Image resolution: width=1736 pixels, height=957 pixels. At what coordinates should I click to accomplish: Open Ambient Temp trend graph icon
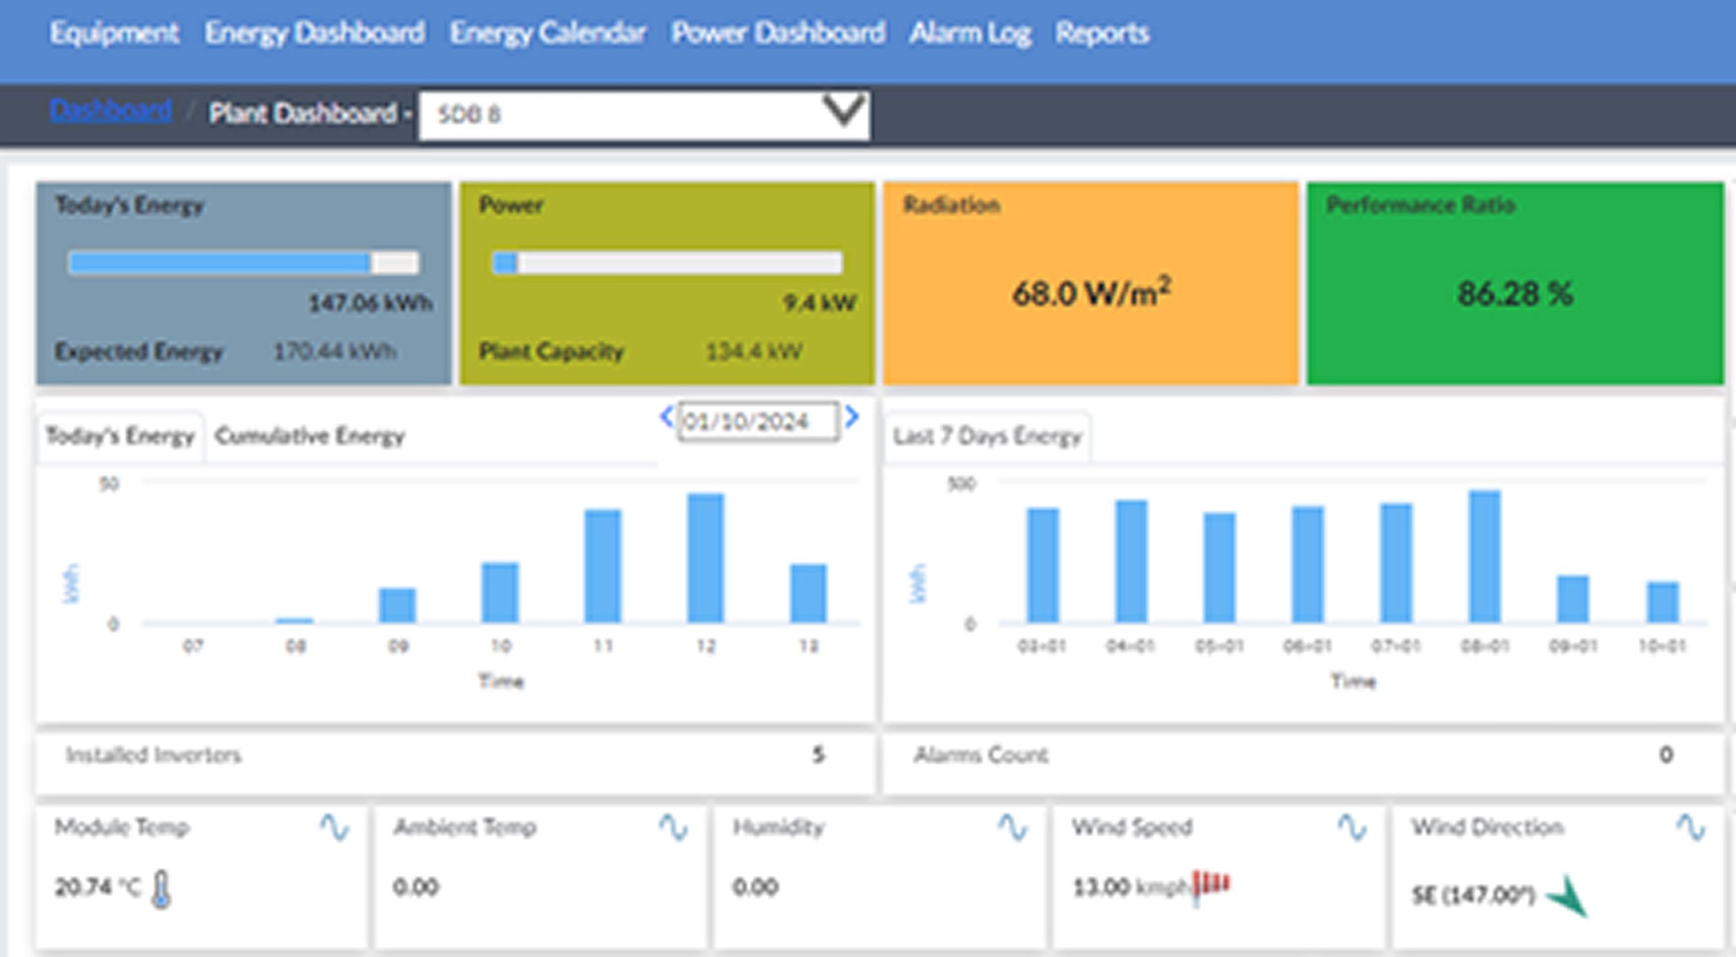673,827
